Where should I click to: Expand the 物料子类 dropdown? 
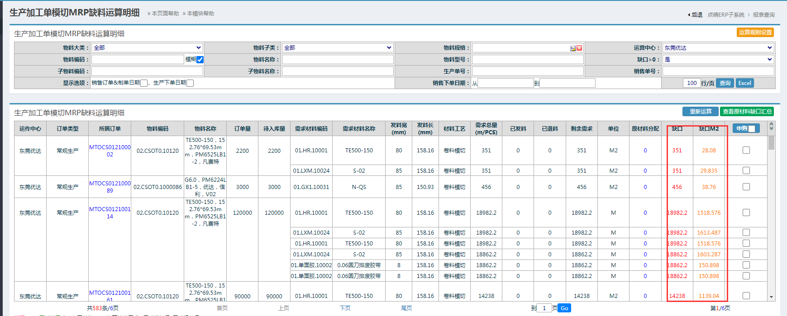[338, 48]
